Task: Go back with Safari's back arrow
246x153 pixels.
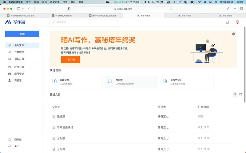Action: point(29,9)
